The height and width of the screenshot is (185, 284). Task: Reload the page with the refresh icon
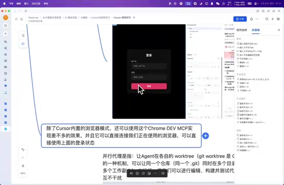26,11
